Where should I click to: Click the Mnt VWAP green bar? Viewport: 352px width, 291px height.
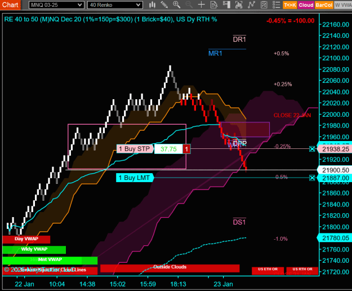click(x=50, y=260)
